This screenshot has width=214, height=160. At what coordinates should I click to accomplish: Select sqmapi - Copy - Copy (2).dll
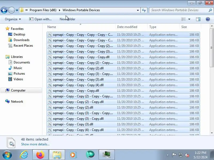click(x=123, y=107)
